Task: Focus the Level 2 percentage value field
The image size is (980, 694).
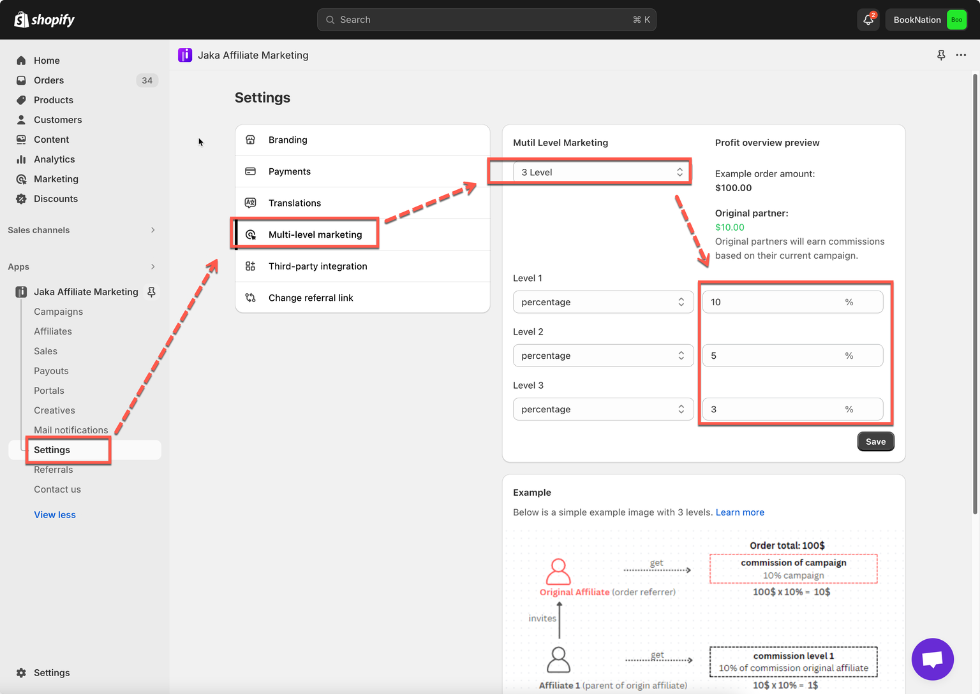Action: coord(772,356)
